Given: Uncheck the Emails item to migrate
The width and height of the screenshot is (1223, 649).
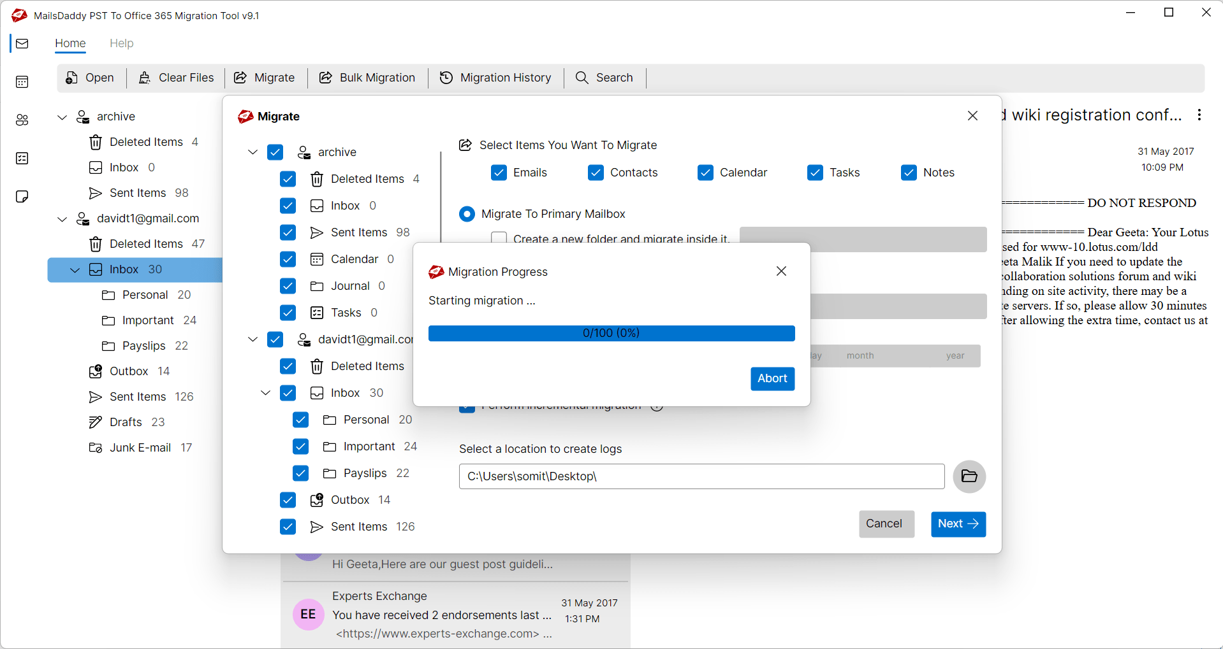Looking at the screenshot, I should pos(499,172).
